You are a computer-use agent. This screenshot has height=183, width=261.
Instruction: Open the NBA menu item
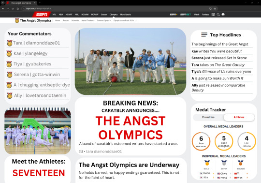pyautogui.click(x=61, y=15)
